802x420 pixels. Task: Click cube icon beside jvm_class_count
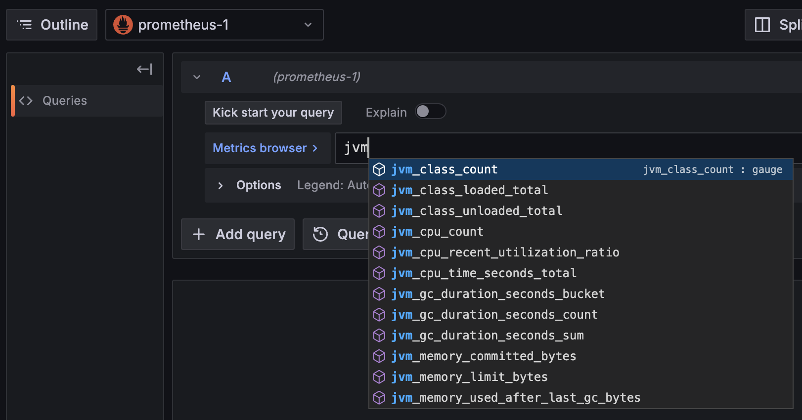click(x=379, y=169)
